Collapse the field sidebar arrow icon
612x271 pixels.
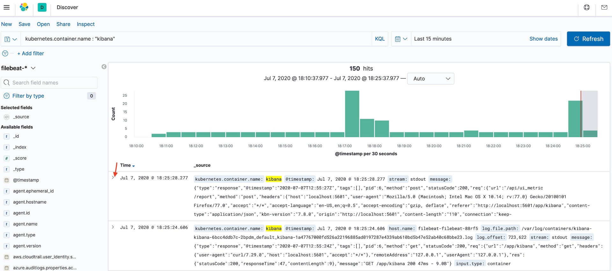(104, 67)
